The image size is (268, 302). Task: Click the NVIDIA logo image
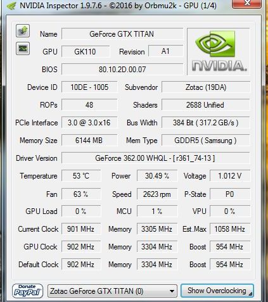point(219,52)
